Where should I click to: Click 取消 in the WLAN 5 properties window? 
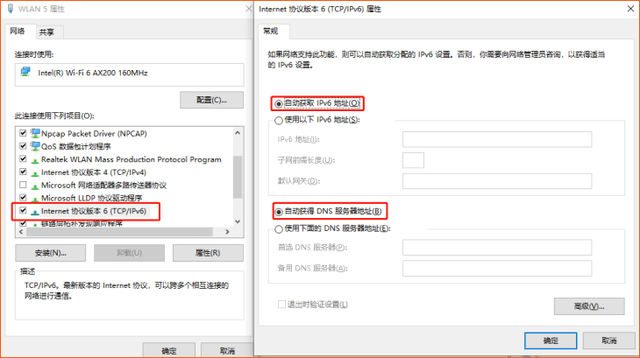pyautogui.click(x=227, y=351)
